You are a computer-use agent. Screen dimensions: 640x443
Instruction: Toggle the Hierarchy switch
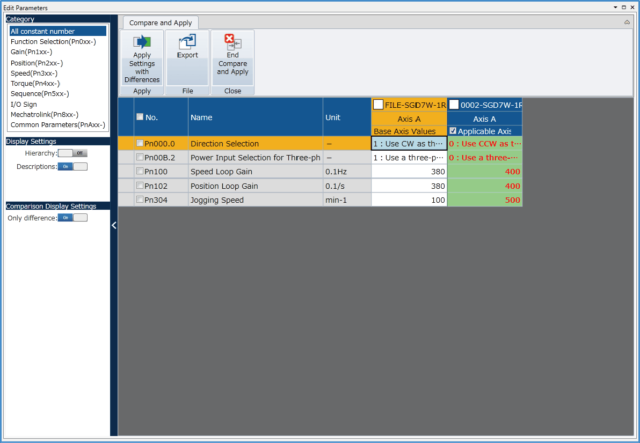(72, 153)
